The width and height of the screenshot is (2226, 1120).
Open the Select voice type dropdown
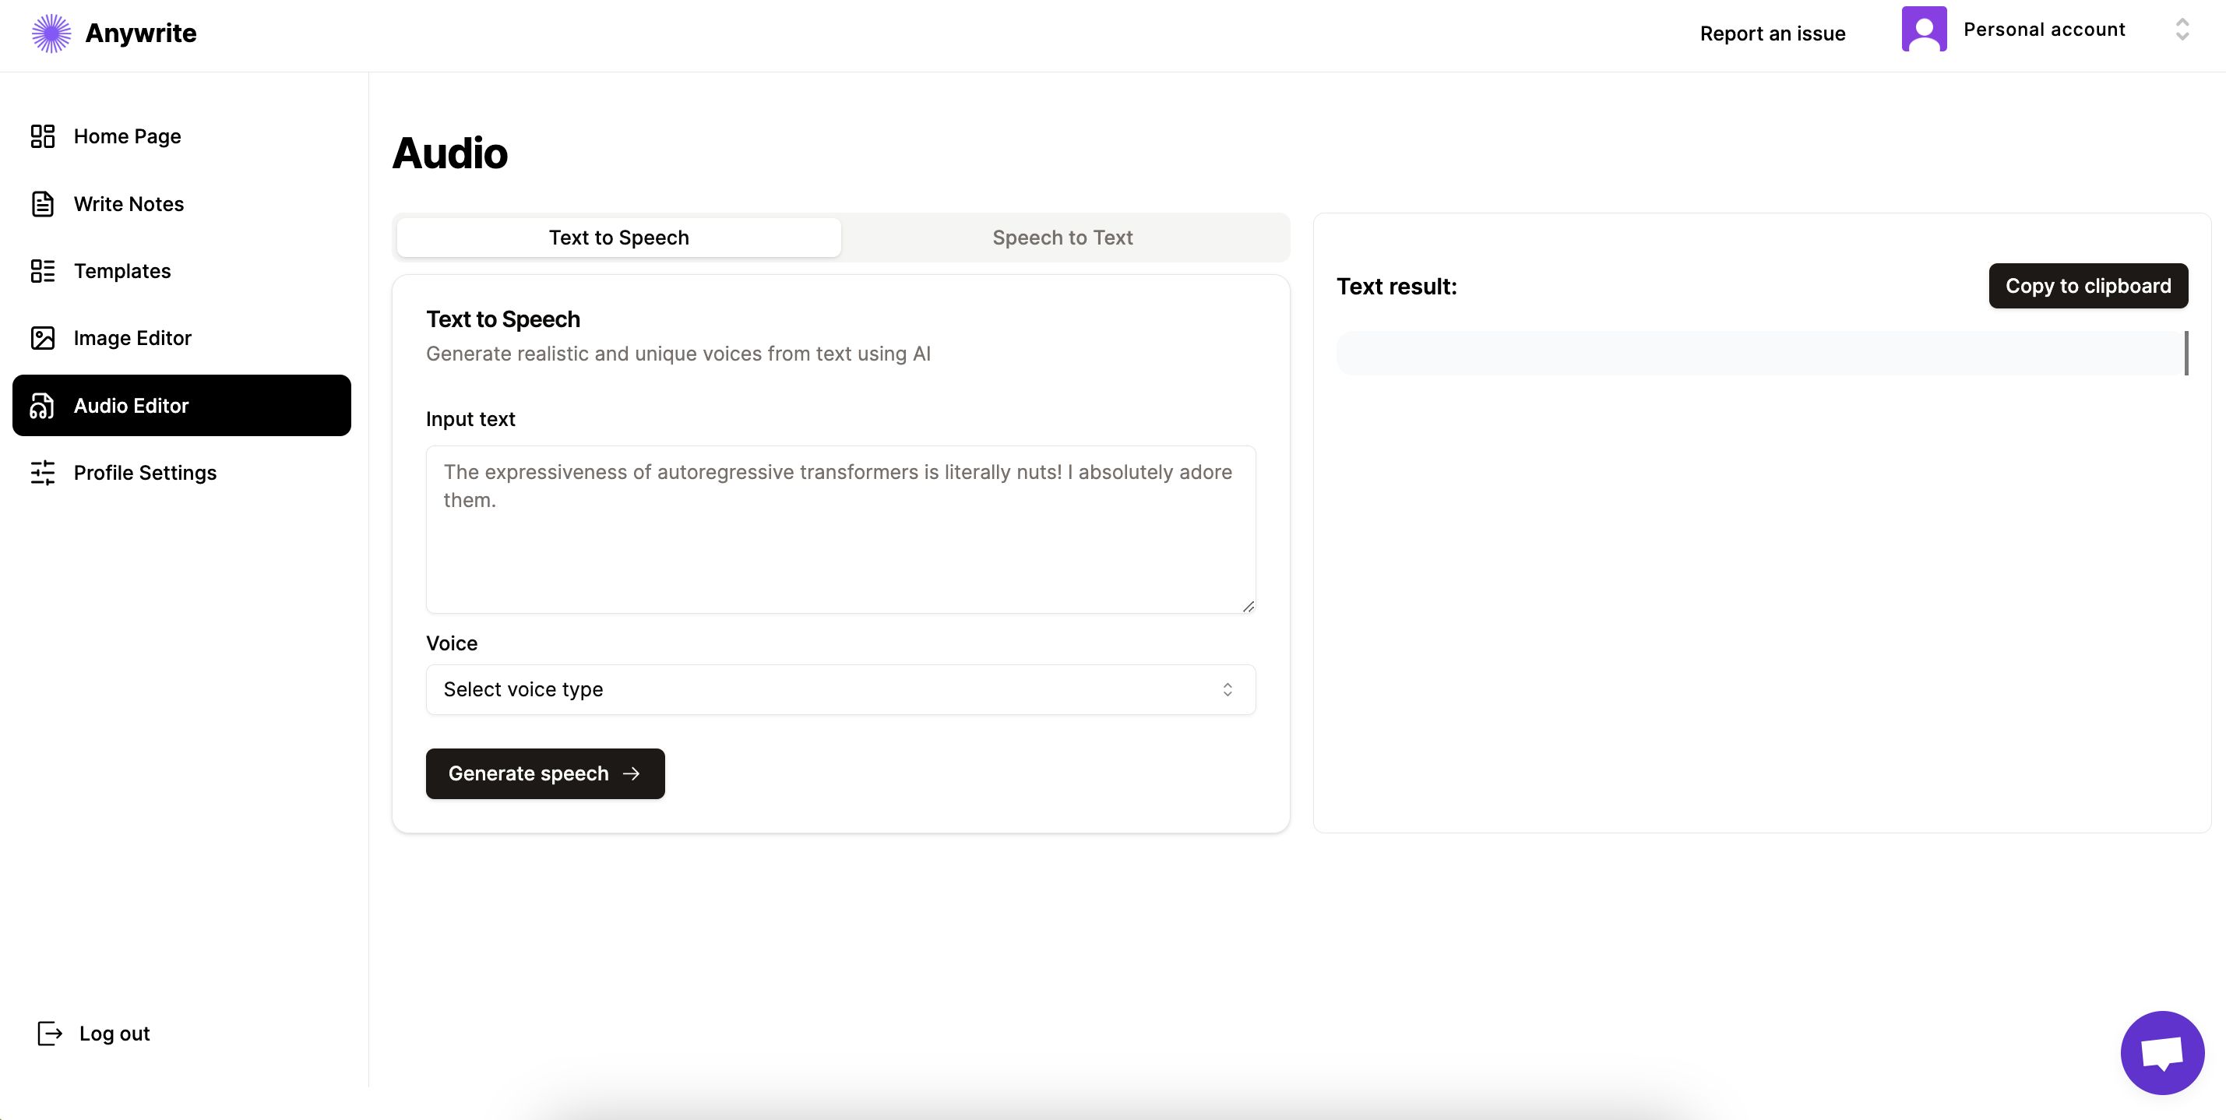[840, 689]
